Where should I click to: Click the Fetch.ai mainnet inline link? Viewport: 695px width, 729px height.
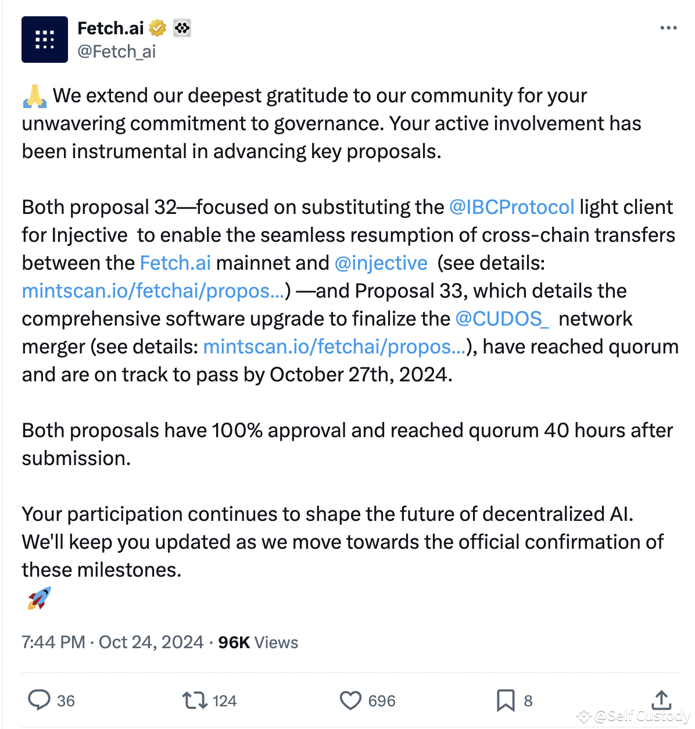pos(175,263)
